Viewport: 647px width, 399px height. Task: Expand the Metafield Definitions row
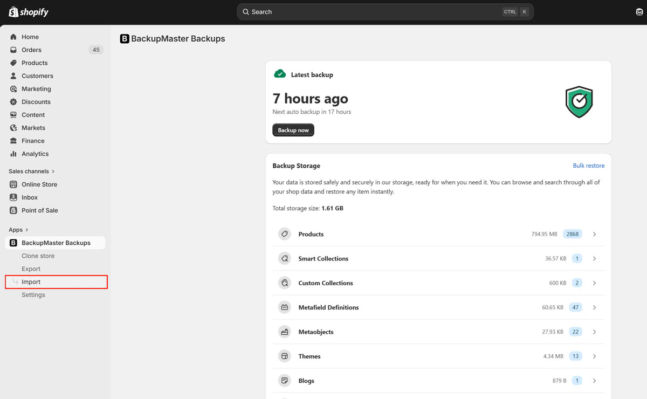[x=594, y=307]
